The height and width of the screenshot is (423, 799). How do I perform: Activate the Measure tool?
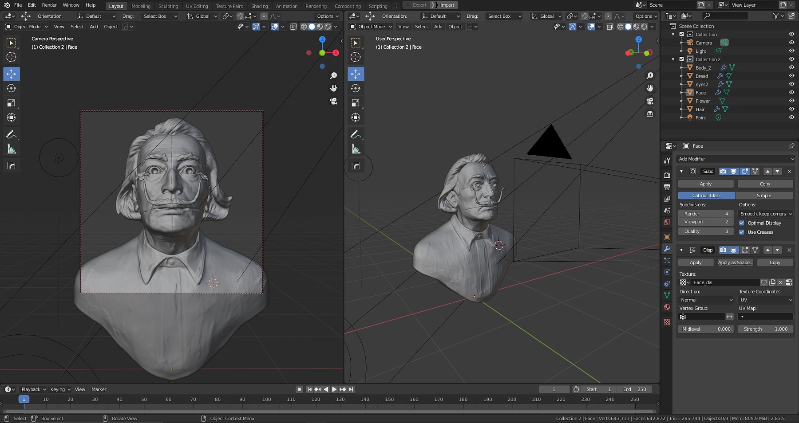[12, 149]
